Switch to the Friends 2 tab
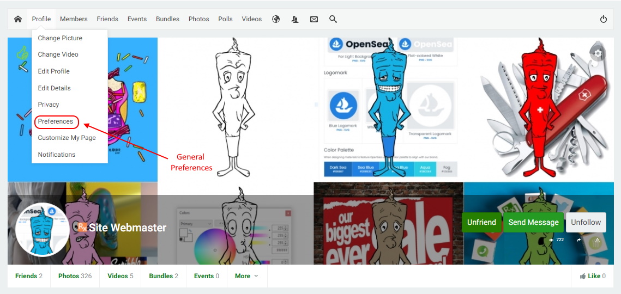This screenshot has height=294, width=621. click(29, 276)
